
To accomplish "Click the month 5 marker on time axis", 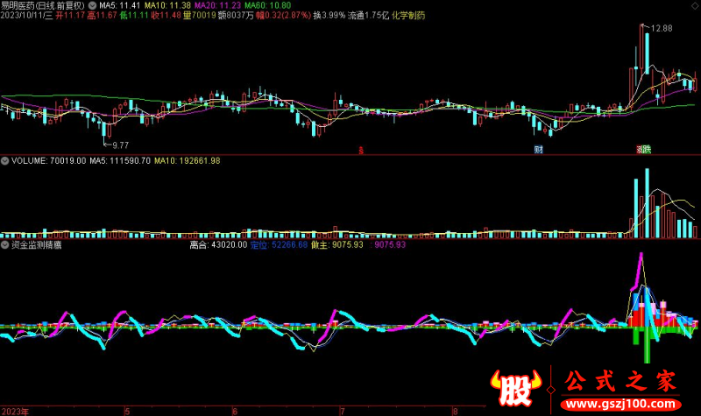I will pyautogui.click(x=127, y=412).
